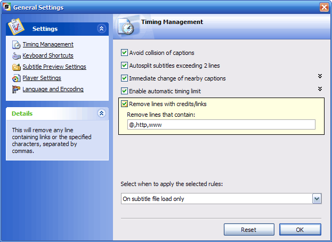Click the Remove lines that contain text field
The width and height of the screenshot is (332, 242).
click(221, 125)
